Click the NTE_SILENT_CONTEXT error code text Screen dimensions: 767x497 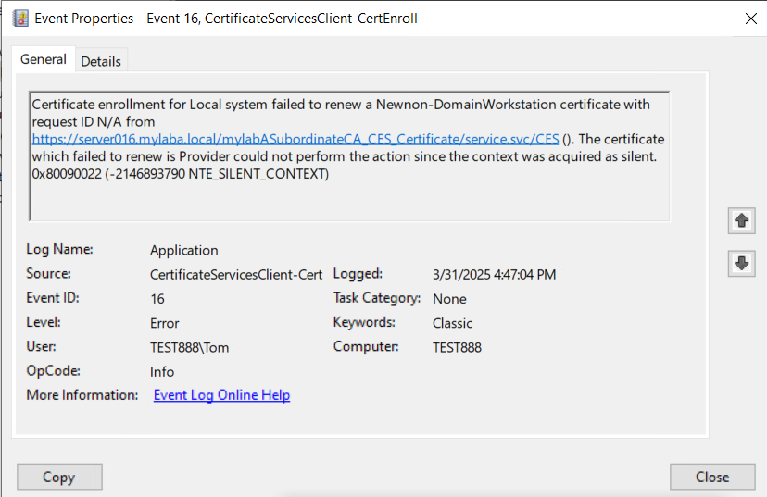258,174
